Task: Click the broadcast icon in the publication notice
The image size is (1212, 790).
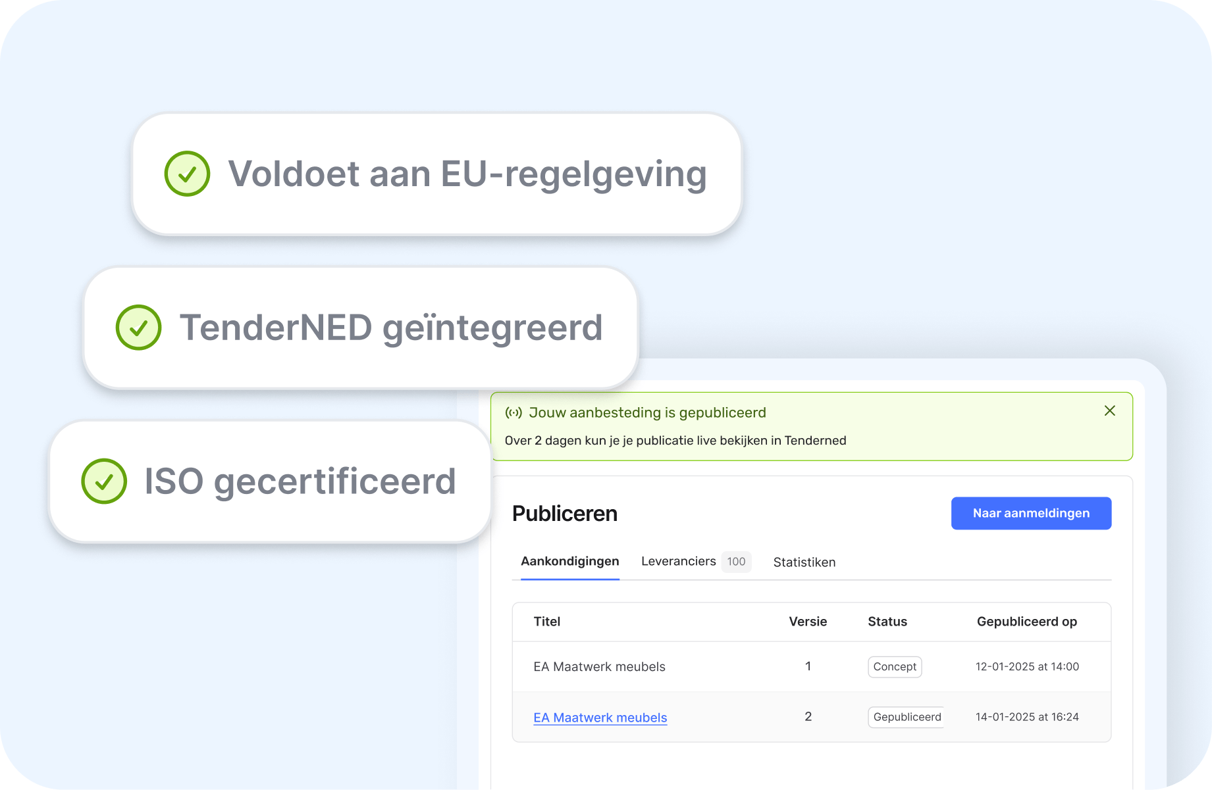Action: (x=514, y=413)
